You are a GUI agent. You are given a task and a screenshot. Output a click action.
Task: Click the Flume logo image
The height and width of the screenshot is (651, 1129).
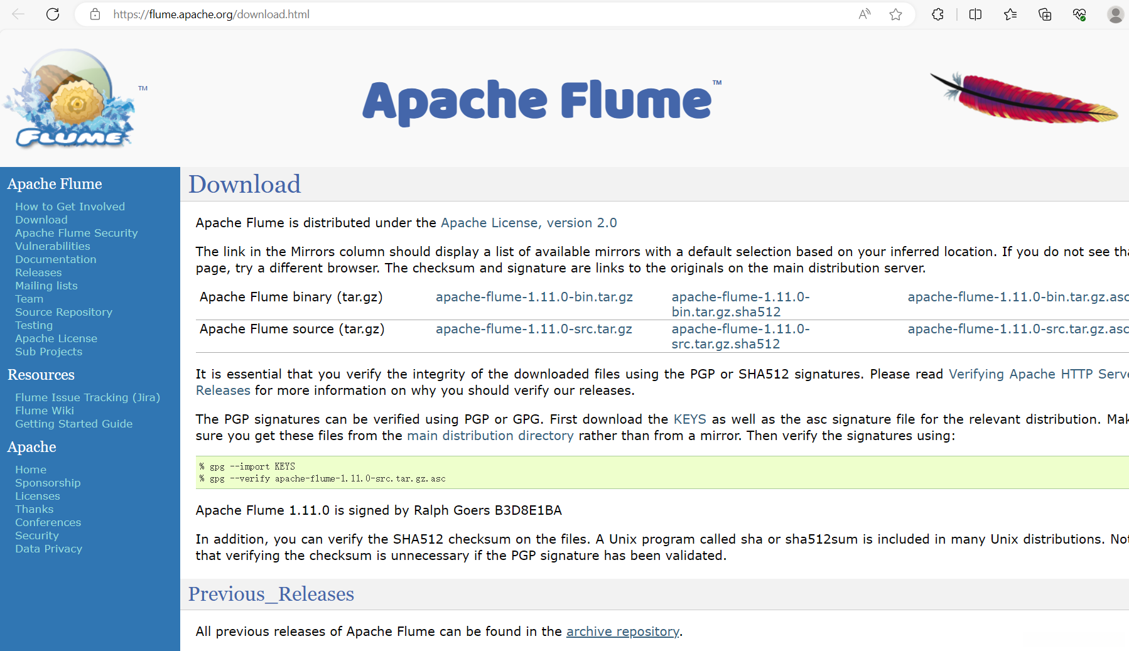pyautogui.click(x=70, y=99)
